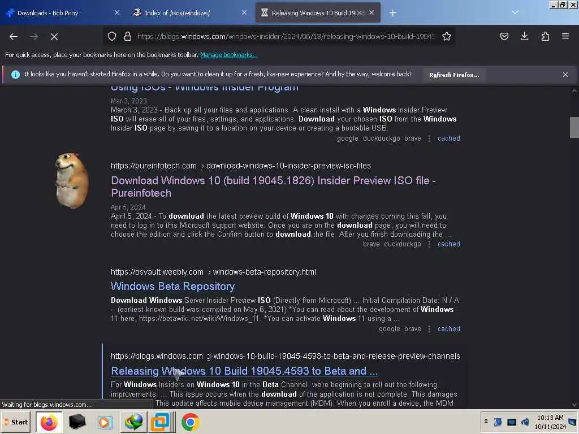The image size is (579, 434).
Task: Open cached link for Windows Beta Repository
Action: point(448,329)
